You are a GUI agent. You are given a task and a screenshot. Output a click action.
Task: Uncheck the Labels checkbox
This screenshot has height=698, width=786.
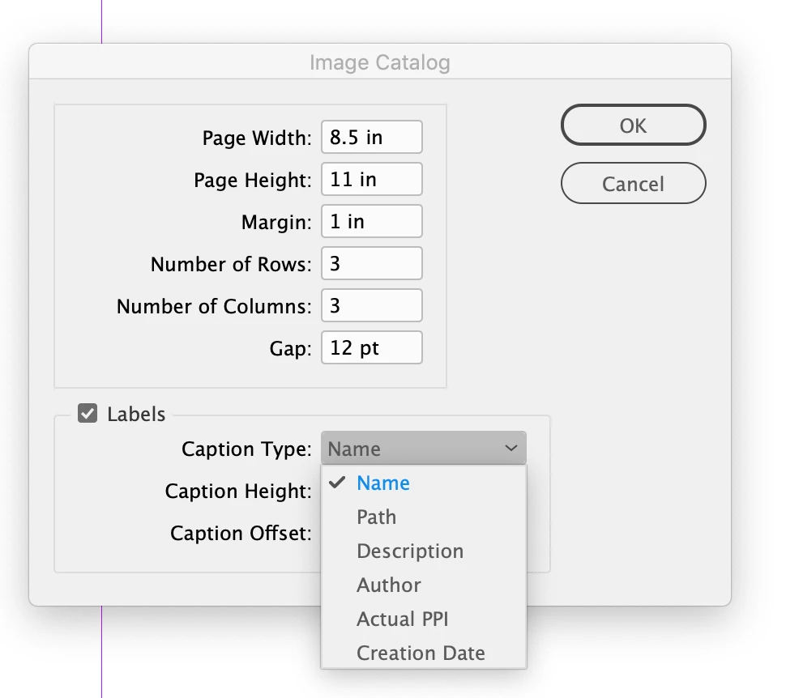point(88,414)
